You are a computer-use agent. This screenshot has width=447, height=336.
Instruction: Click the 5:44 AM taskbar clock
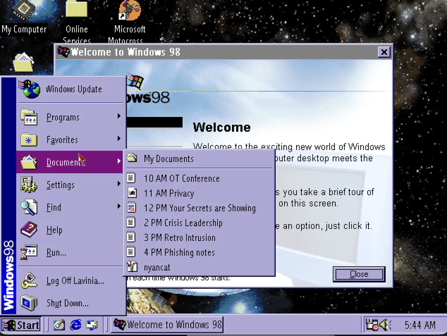point(420,325)
